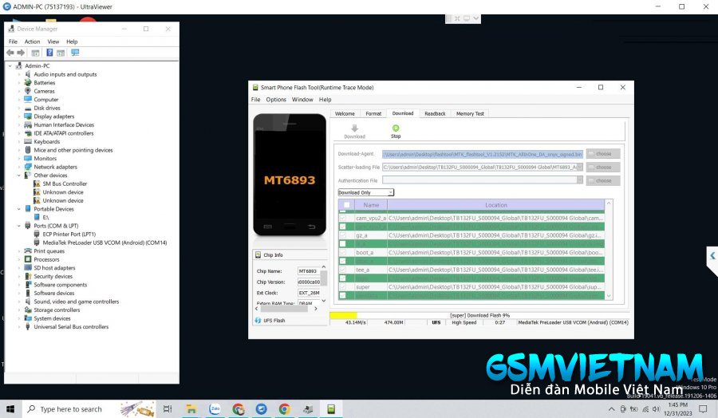Click the Forward arrow in Device Manager toolbar
718x418 pixels.
(21, 53)
